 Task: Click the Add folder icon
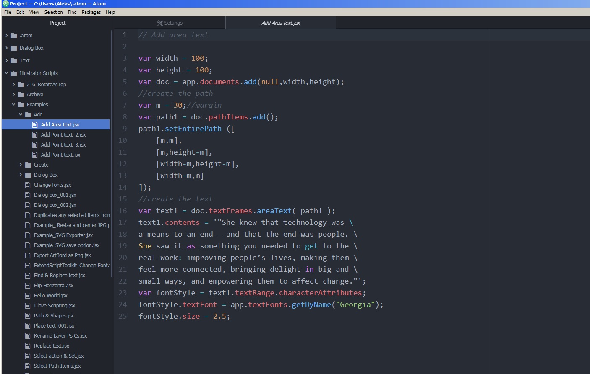(28, 115)
